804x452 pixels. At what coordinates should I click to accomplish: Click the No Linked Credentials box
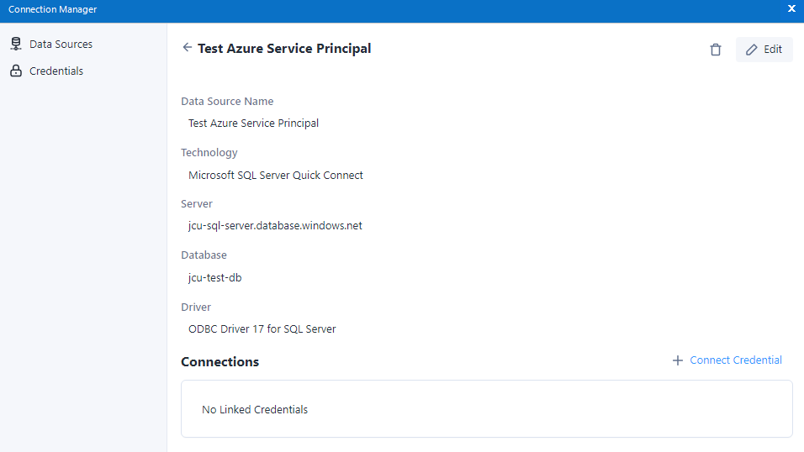click(486, 409)
